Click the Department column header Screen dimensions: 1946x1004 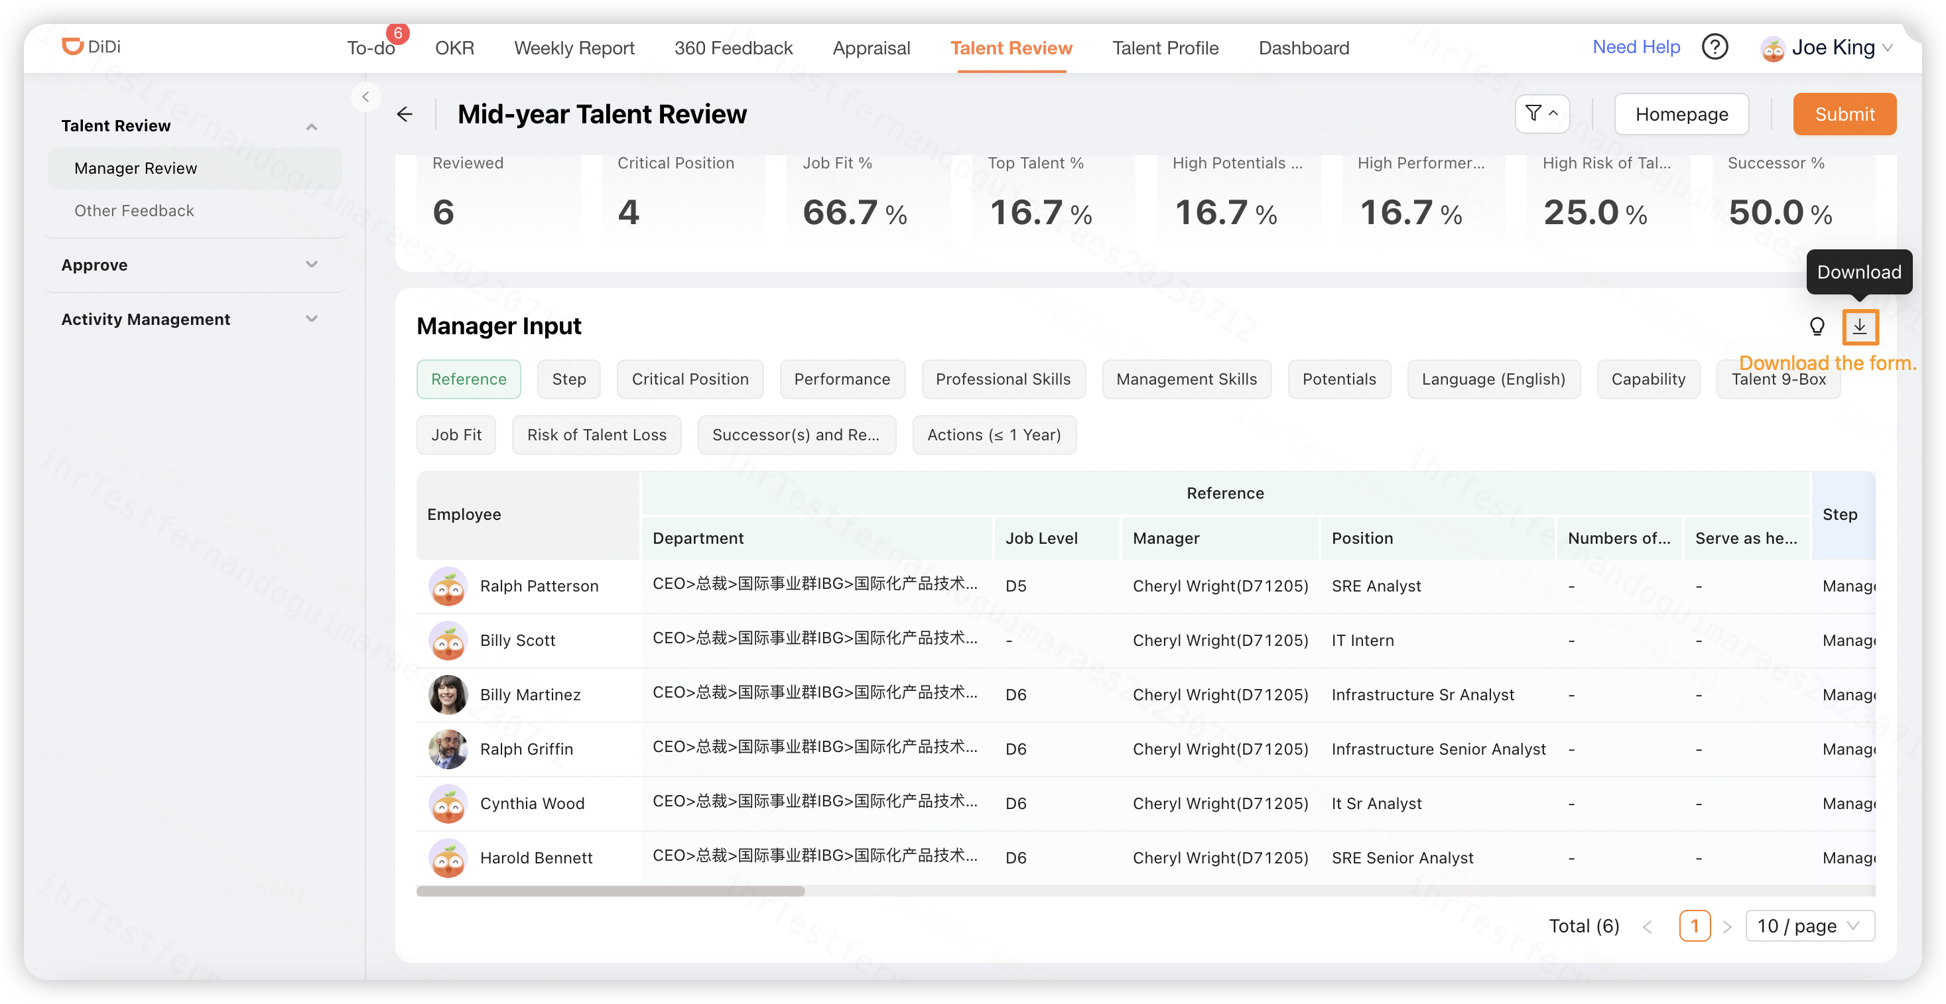816,538
